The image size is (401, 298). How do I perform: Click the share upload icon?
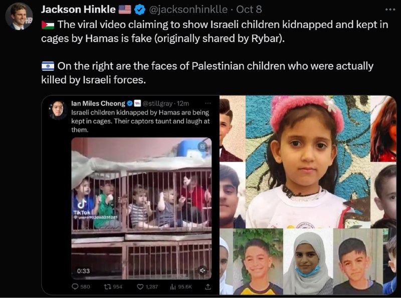click(208, 286)
